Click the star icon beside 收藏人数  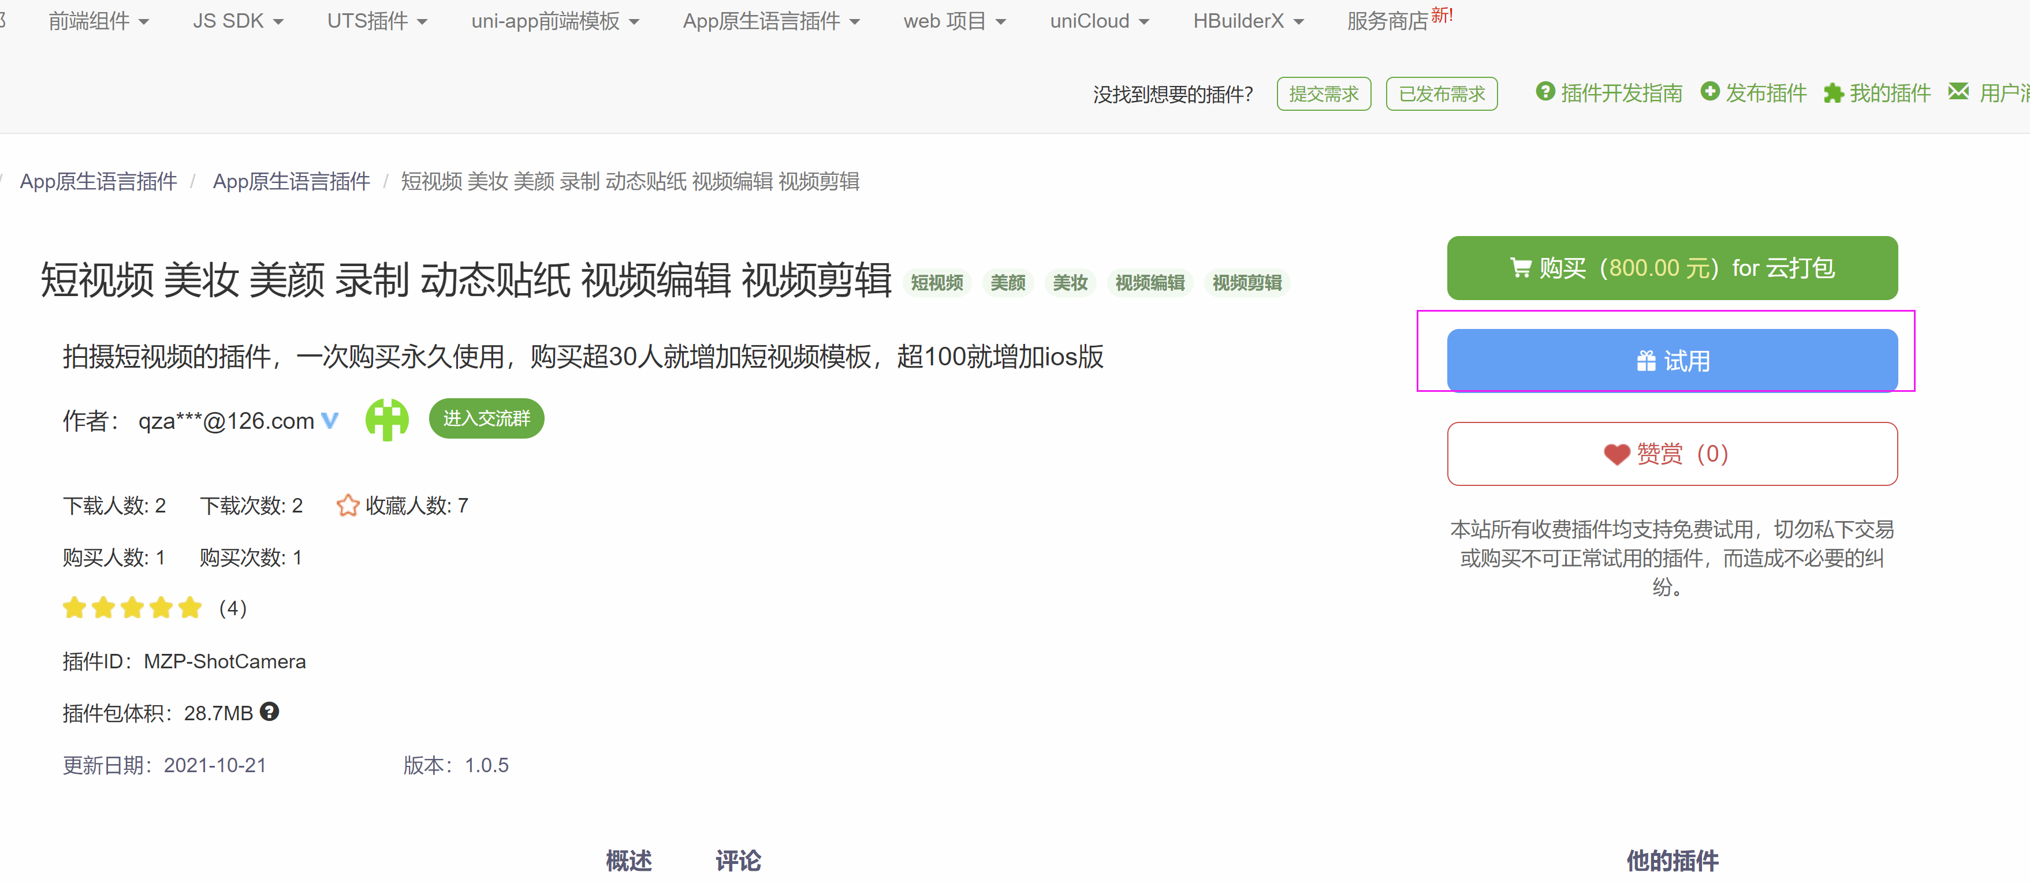point(348,505)
